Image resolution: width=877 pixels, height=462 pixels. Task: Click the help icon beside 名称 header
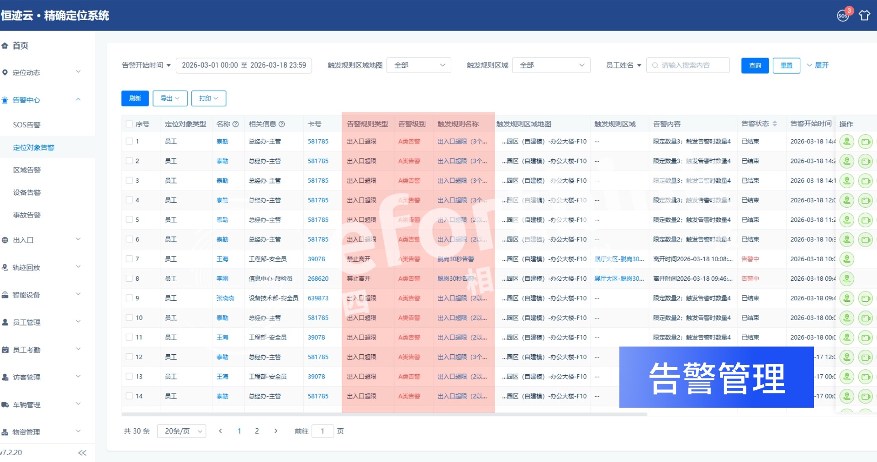click(236, 124)
